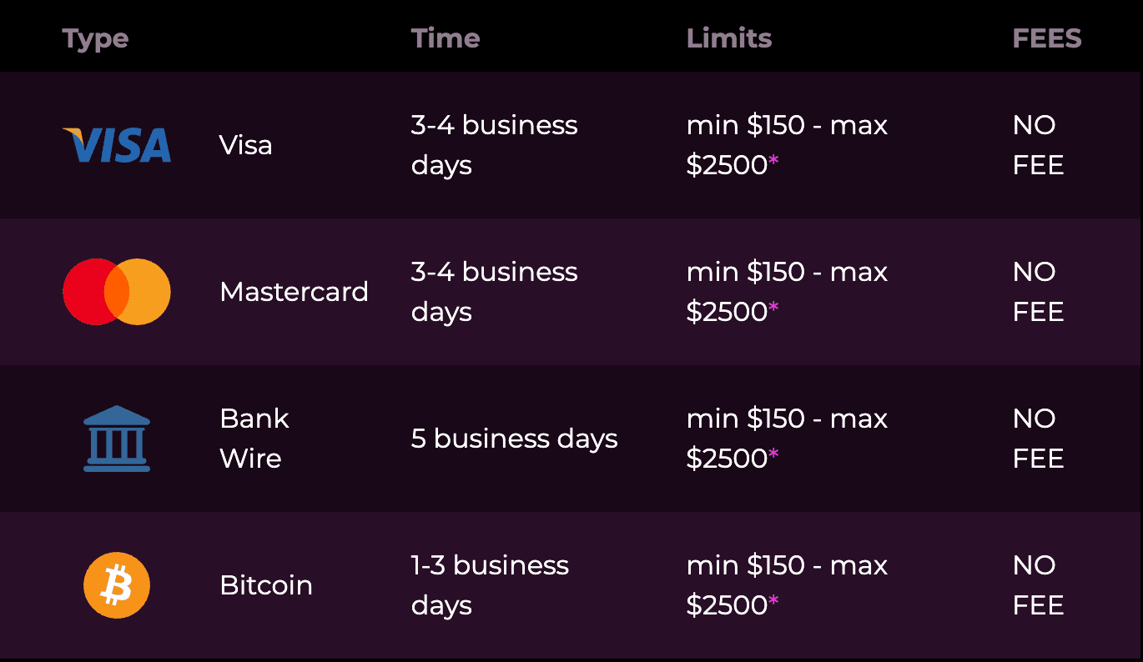The image size is (1143, 662).
Task: Click the Type column header
Action: [x=95, y=39]
